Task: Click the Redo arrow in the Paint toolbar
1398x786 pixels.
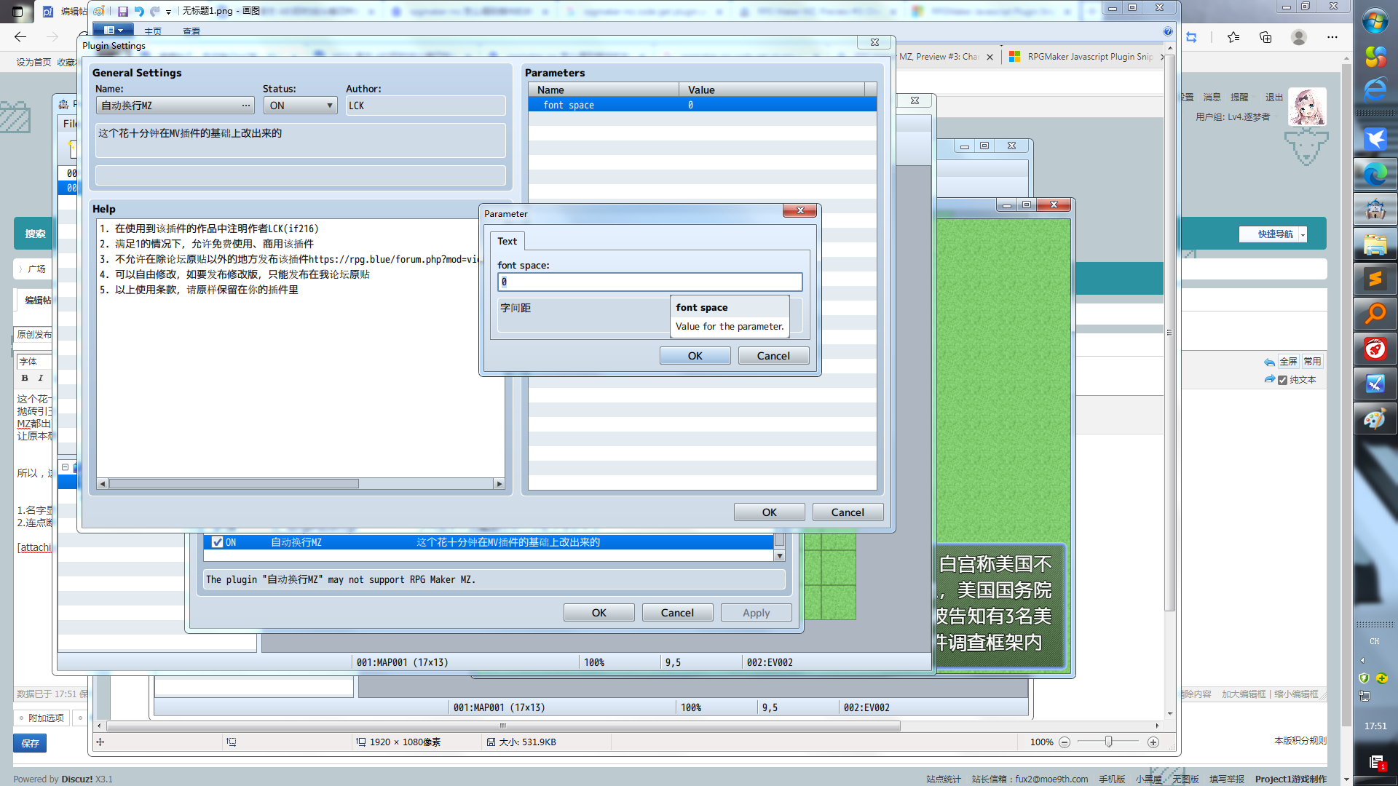Action: click(154, 11)
